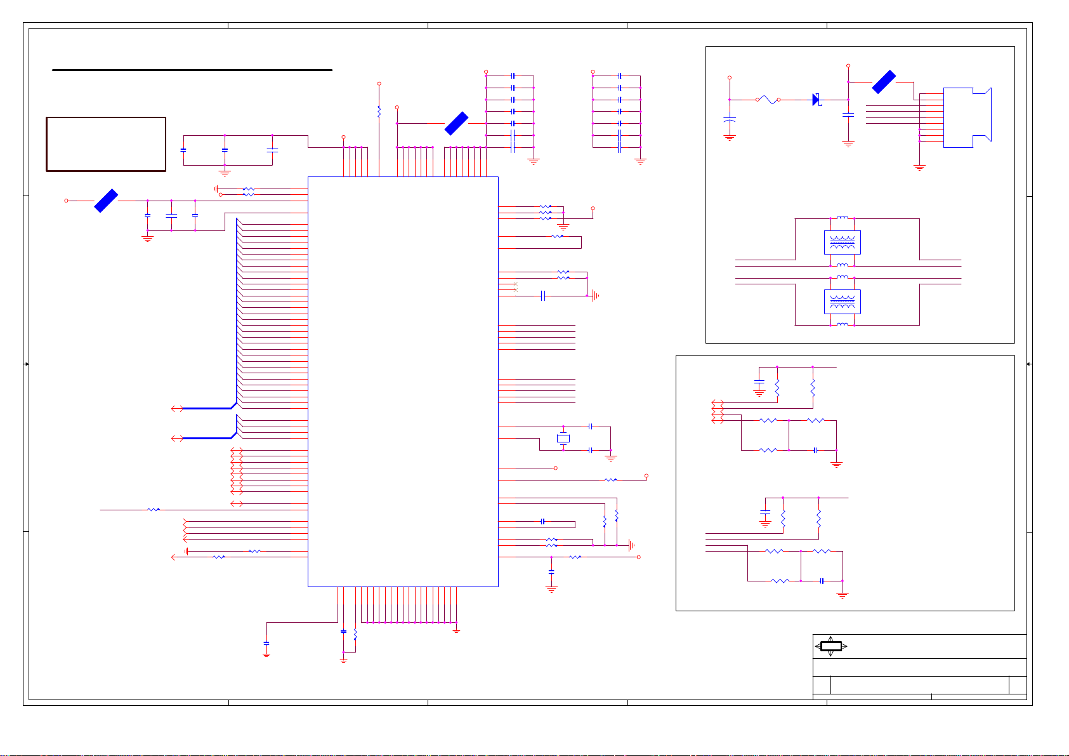Select the lower bidirectional bus port arrow
1069x756 pixels.
(178, 438)
